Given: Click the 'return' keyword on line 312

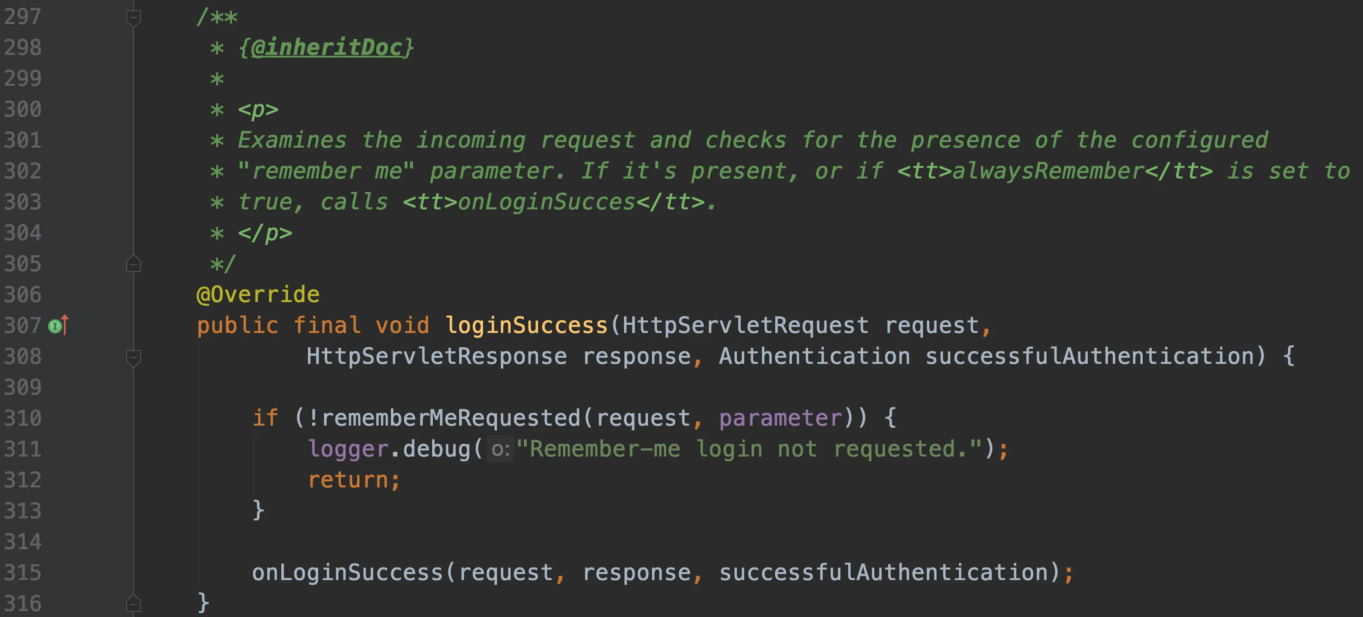Looking at the screenshot, I should pos(348,480).
